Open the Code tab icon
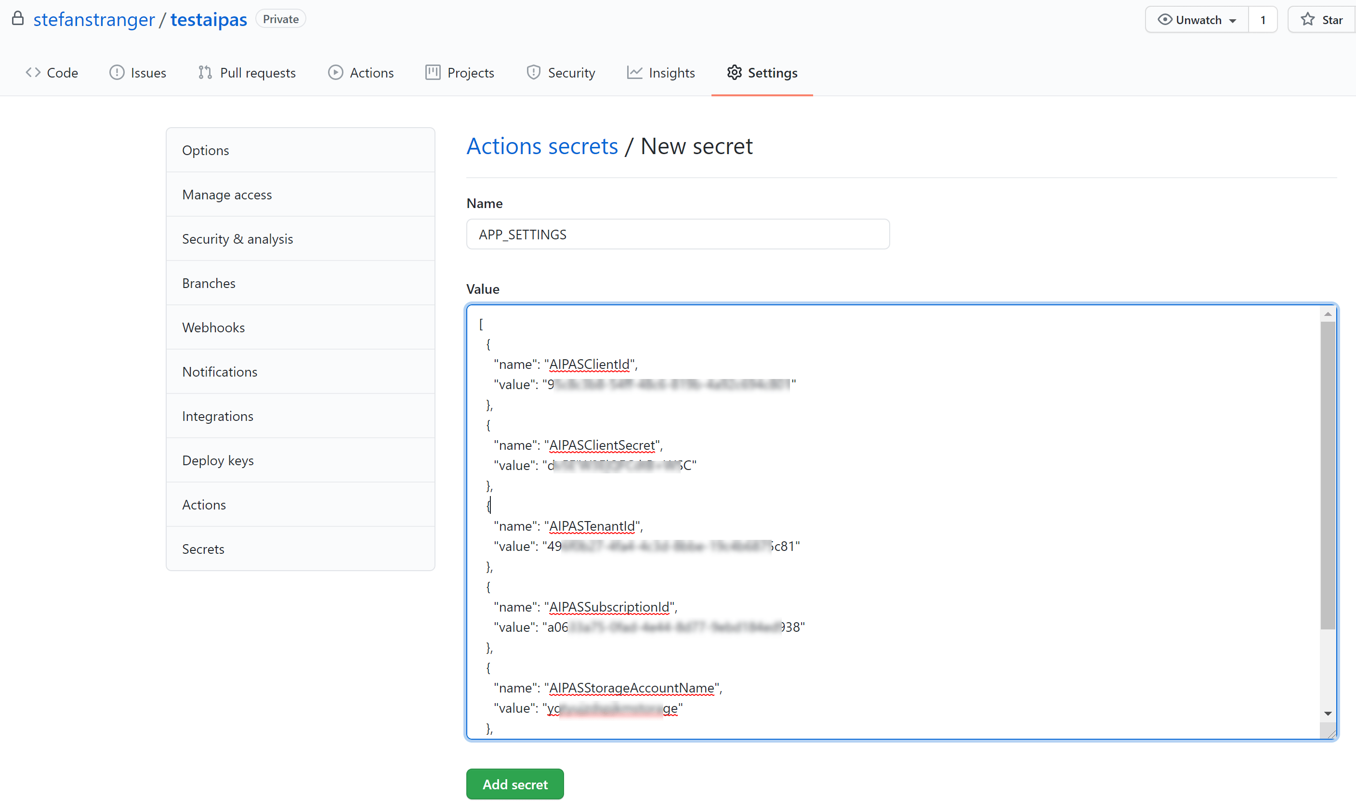This screenshot has height=810, width=1356. [33, 73]
